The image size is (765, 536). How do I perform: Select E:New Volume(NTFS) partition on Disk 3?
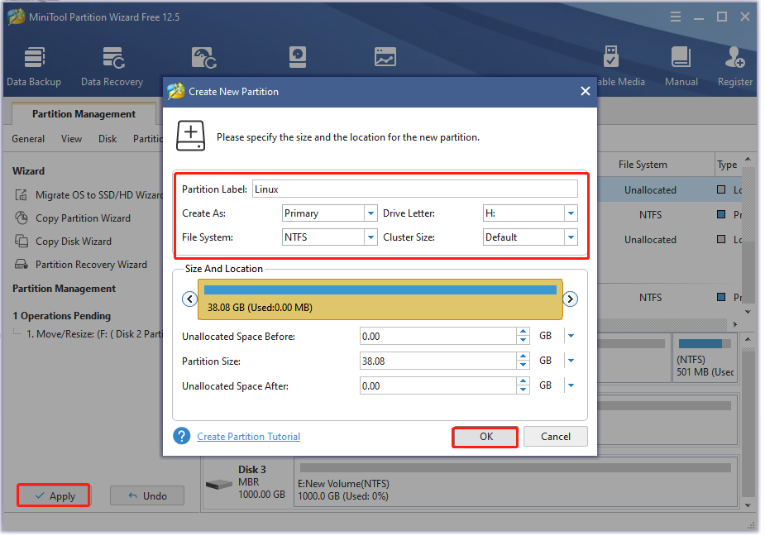[x=517, y=483]
